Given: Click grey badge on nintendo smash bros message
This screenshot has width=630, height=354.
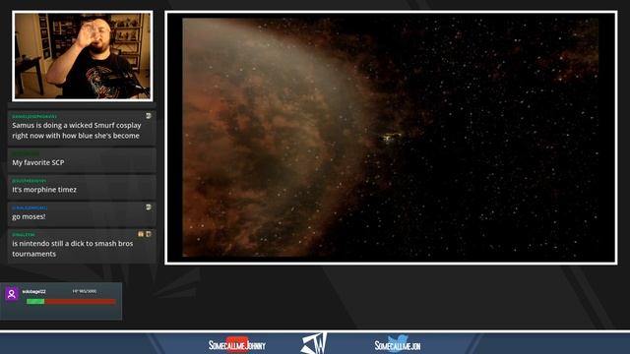Looking at the screenshot, I should 149,234.
